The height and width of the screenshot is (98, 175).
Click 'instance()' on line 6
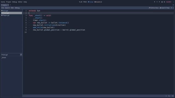click(64, 23)
